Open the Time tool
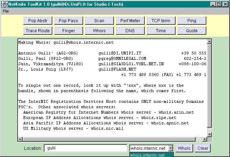 click(x=161, y=31)
